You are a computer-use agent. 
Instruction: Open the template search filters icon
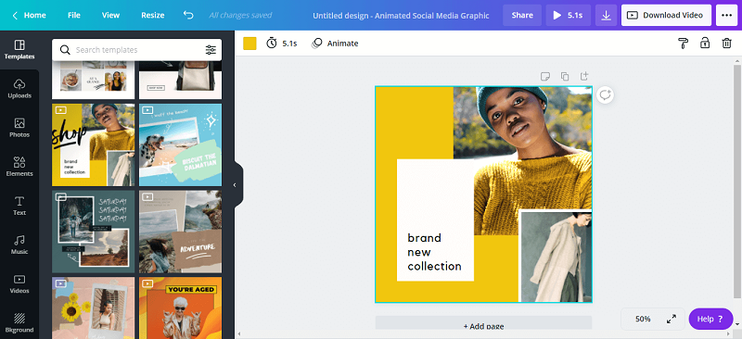(211, 50)
